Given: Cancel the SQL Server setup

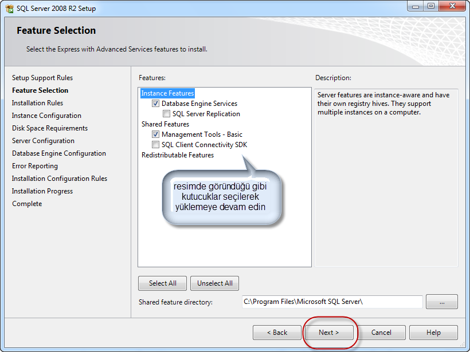Looking at the screenshot, I should (x=381, y=333).
